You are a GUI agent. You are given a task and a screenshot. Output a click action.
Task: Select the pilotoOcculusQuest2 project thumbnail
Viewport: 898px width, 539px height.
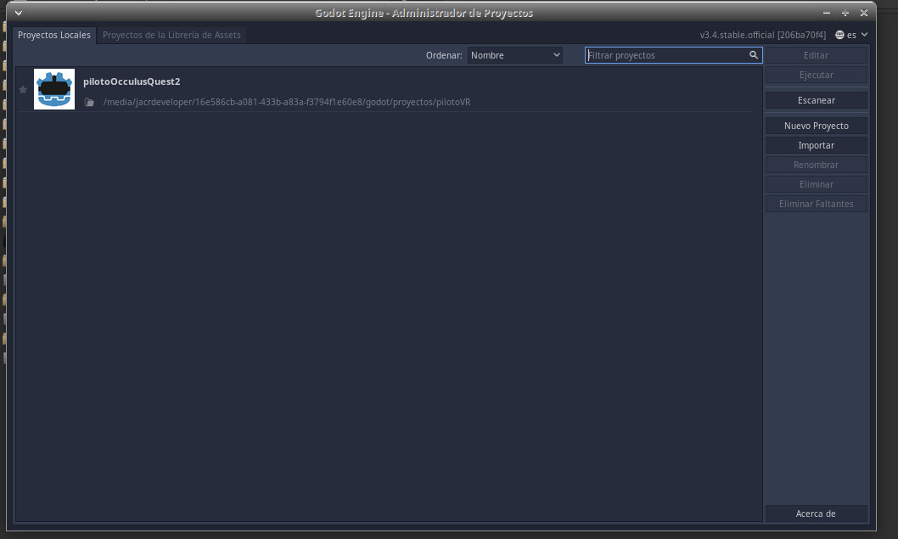54,89
